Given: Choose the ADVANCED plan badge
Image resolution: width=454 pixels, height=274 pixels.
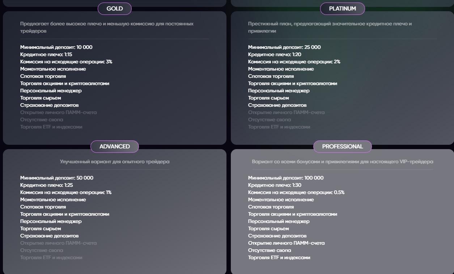Looking at the screenshot, I should click(115, 147).
